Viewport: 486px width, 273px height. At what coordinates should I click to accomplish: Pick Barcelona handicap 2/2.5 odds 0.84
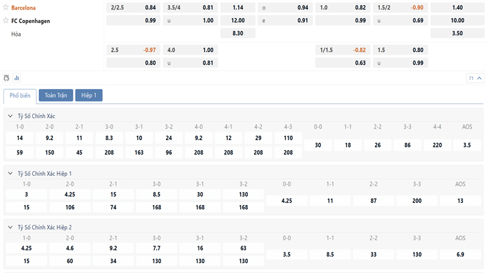point(133,7)
